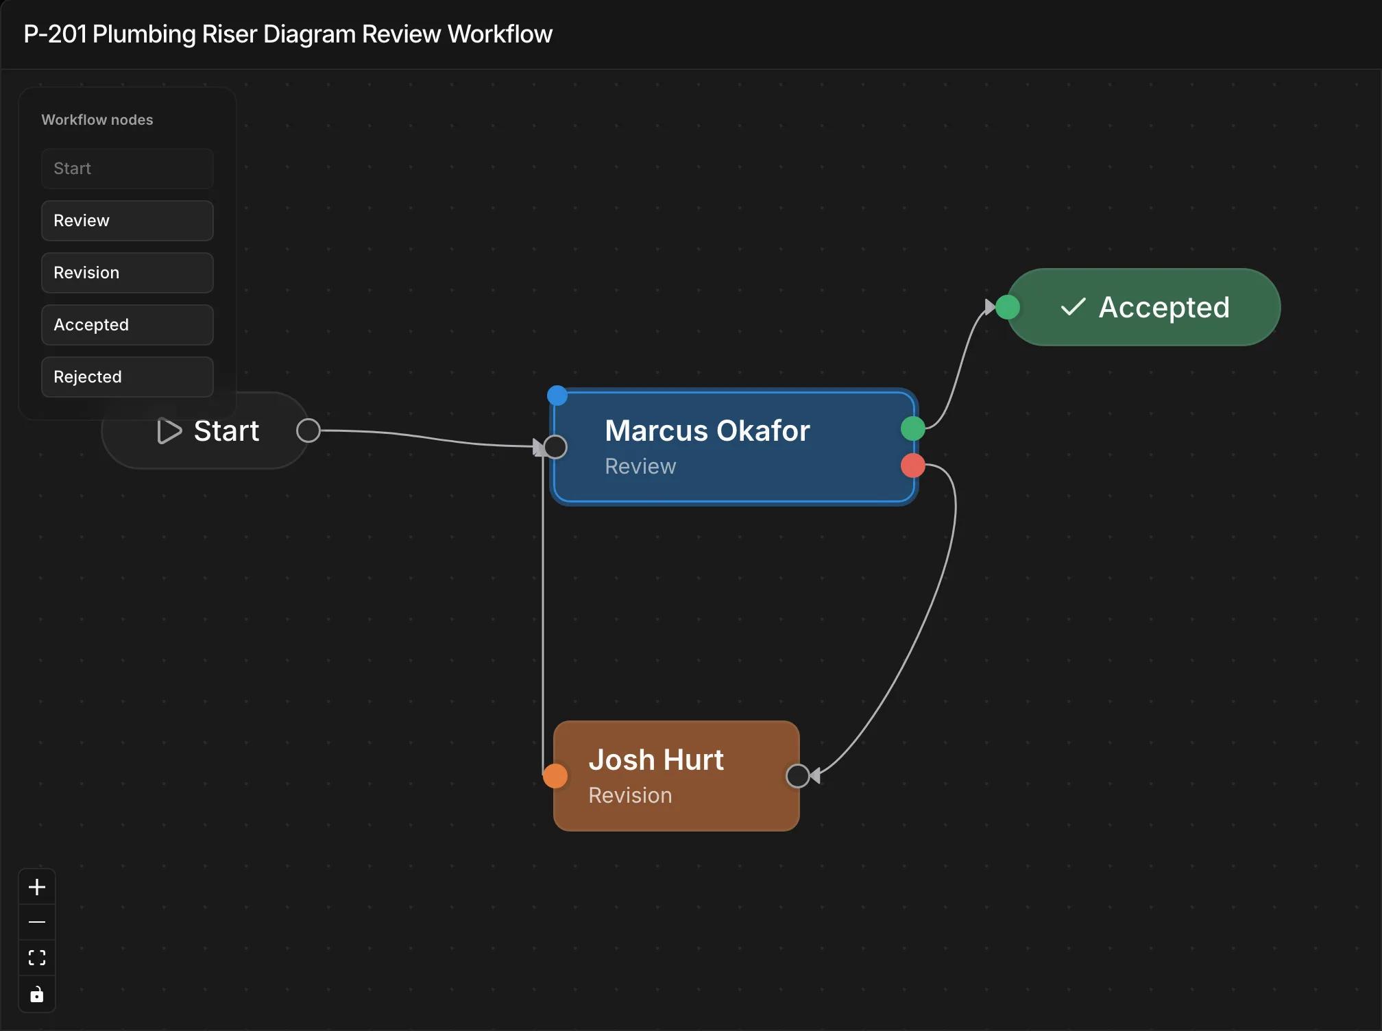Click Marcus Okafor node's left input handle
Viewport: 1382px width, 1031px height.
point(555,447)
